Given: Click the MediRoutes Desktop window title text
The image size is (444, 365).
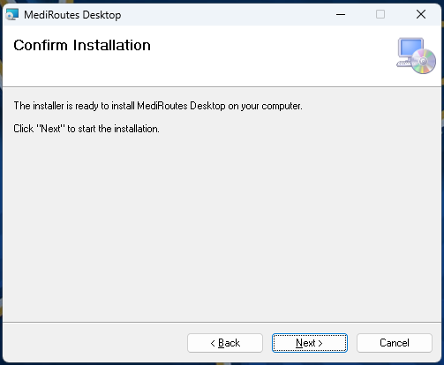Looking at the screenshot, I should [72, 15].
